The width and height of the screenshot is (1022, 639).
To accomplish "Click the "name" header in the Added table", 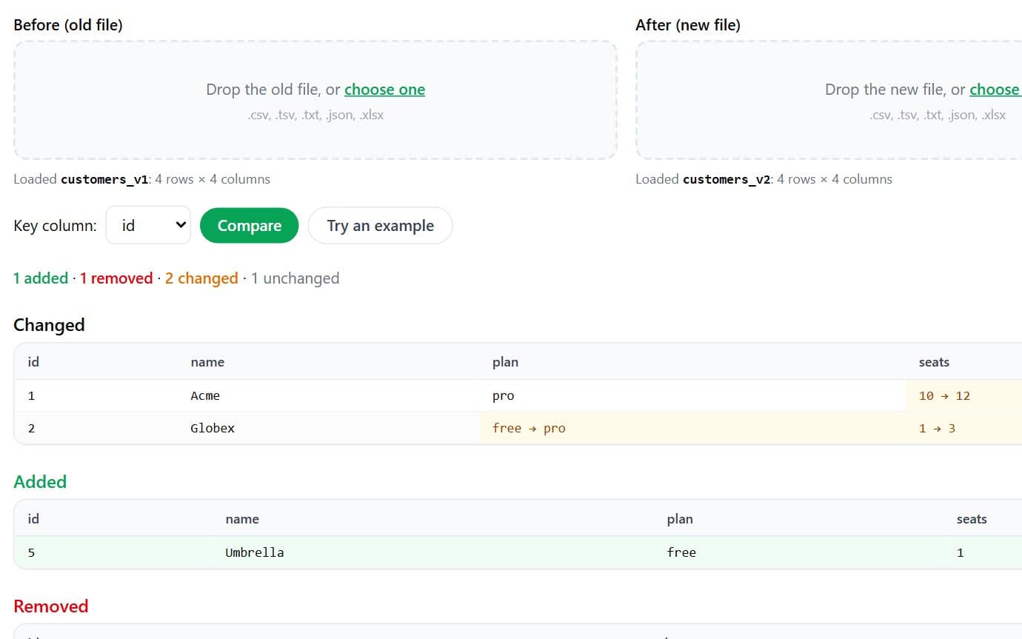I will click(242, 519).
